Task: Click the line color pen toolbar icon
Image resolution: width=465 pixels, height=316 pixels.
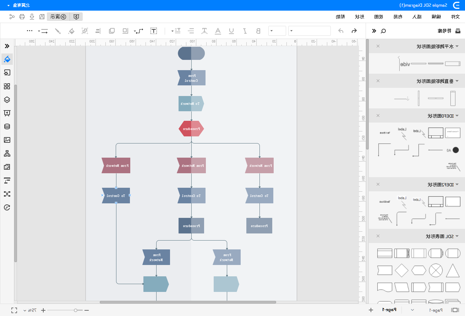Action: pyautogui.click(x=58, y=31)
